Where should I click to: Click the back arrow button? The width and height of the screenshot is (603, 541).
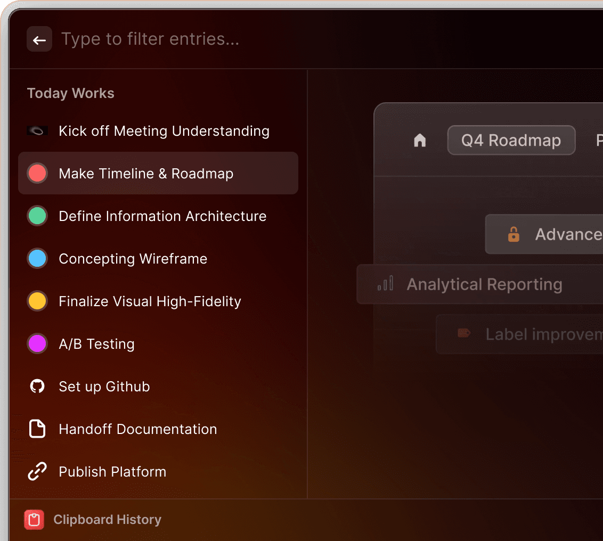pos(39,39)
